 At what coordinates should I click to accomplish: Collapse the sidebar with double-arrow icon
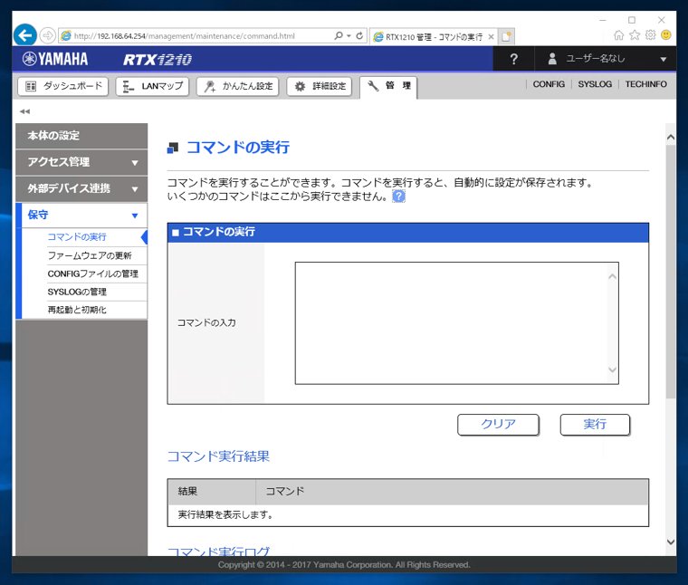(24, 111)
